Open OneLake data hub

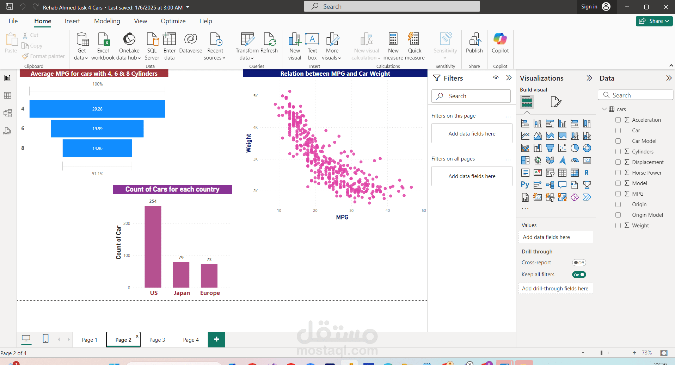(129, 46)
